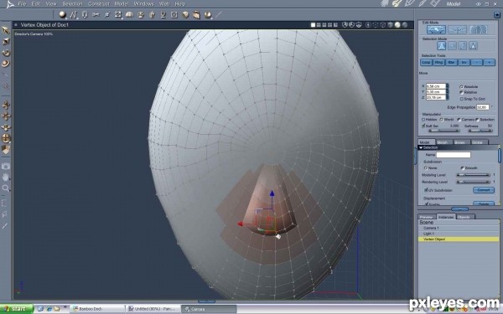Click the half-dome icon in top toolbar
Screen dimensions: 503x314
point(129,15)
